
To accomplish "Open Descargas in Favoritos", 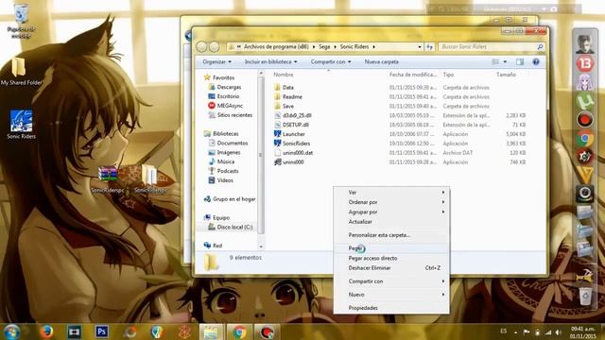I will tap(229, 87).
